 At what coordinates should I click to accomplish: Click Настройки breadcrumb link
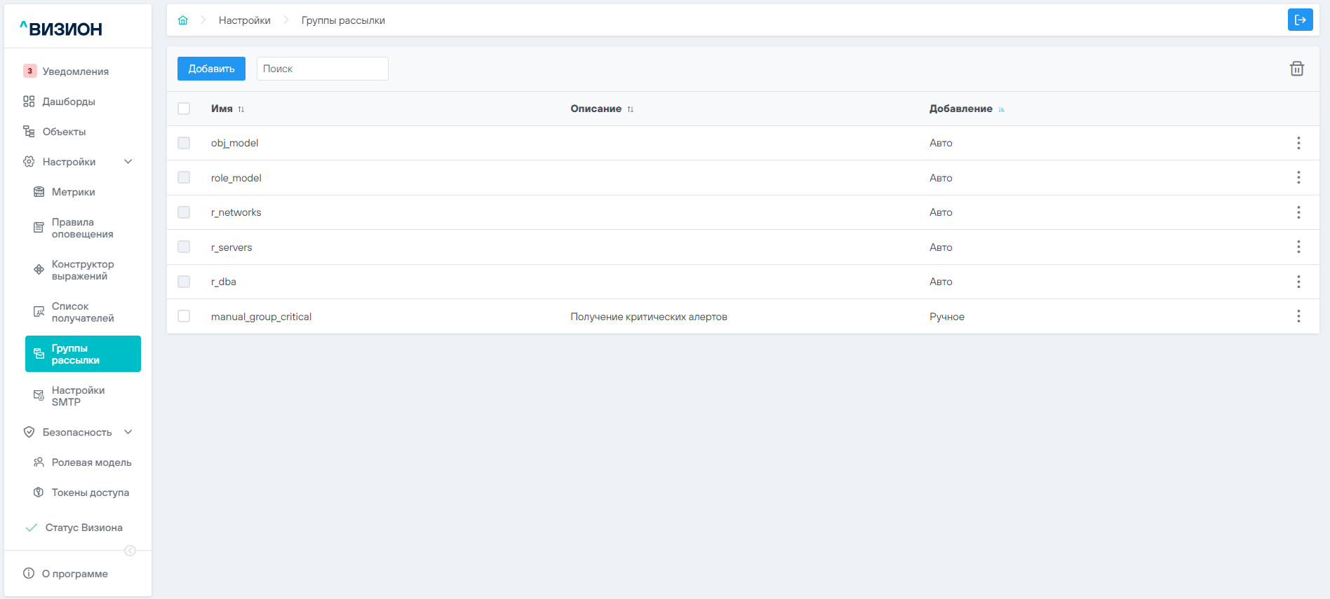(x=244, y=20)
